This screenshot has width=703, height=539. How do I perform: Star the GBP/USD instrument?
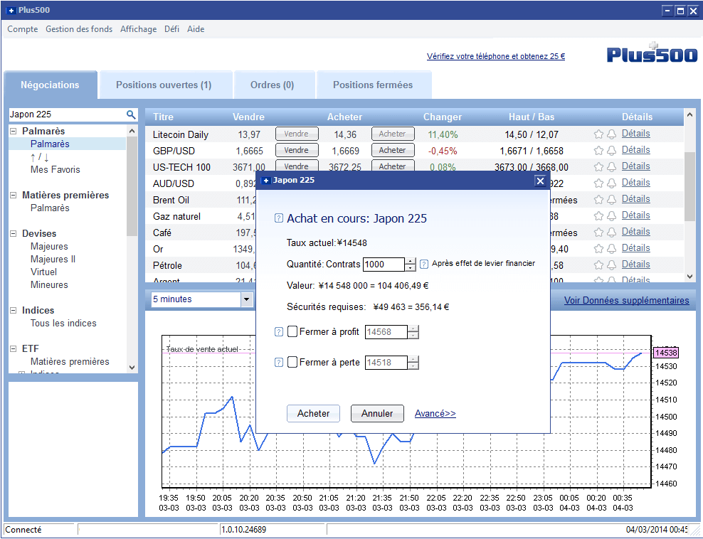(x=598, y=151)
